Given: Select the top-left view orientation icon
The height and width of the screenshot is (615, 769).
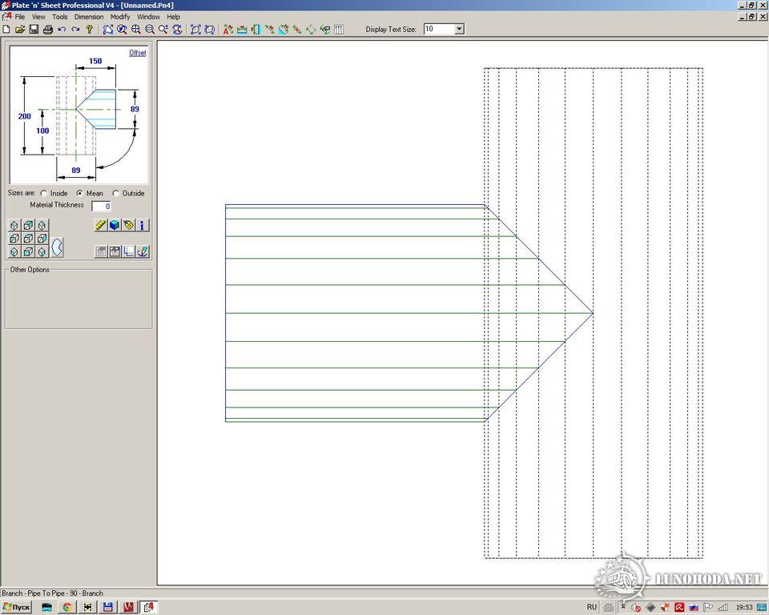Looking at the screenshot, I should (14, 225).
